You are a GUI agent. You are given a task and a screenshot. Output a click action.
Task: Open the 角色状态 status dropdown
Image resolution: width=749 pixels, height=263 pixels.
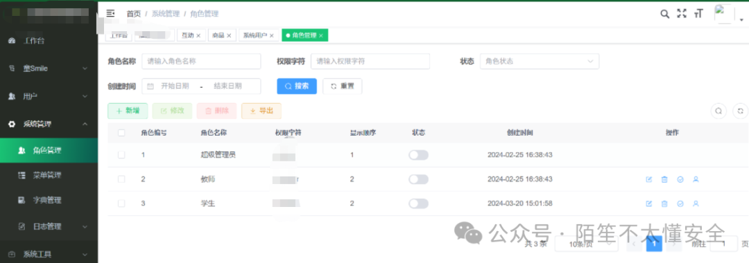pos(540,61)
